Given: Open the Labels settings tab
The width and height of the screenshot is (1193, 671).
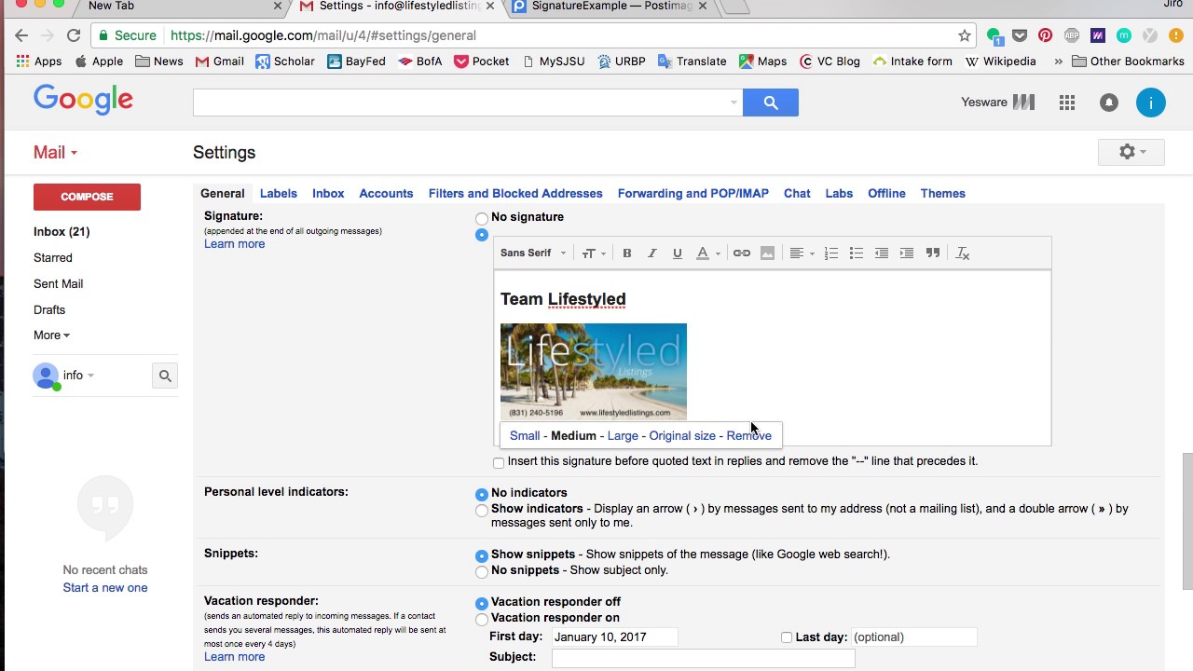Looking at the screenshot, I should click(x=279, y=194).
